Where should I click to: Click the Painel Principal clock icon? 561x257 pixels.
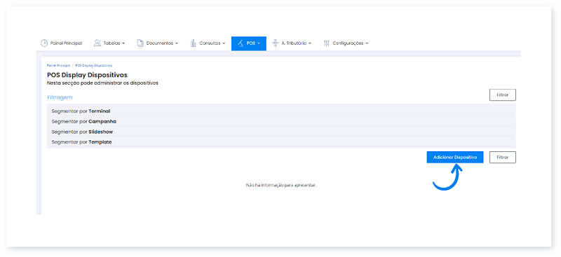click(44, 43)
